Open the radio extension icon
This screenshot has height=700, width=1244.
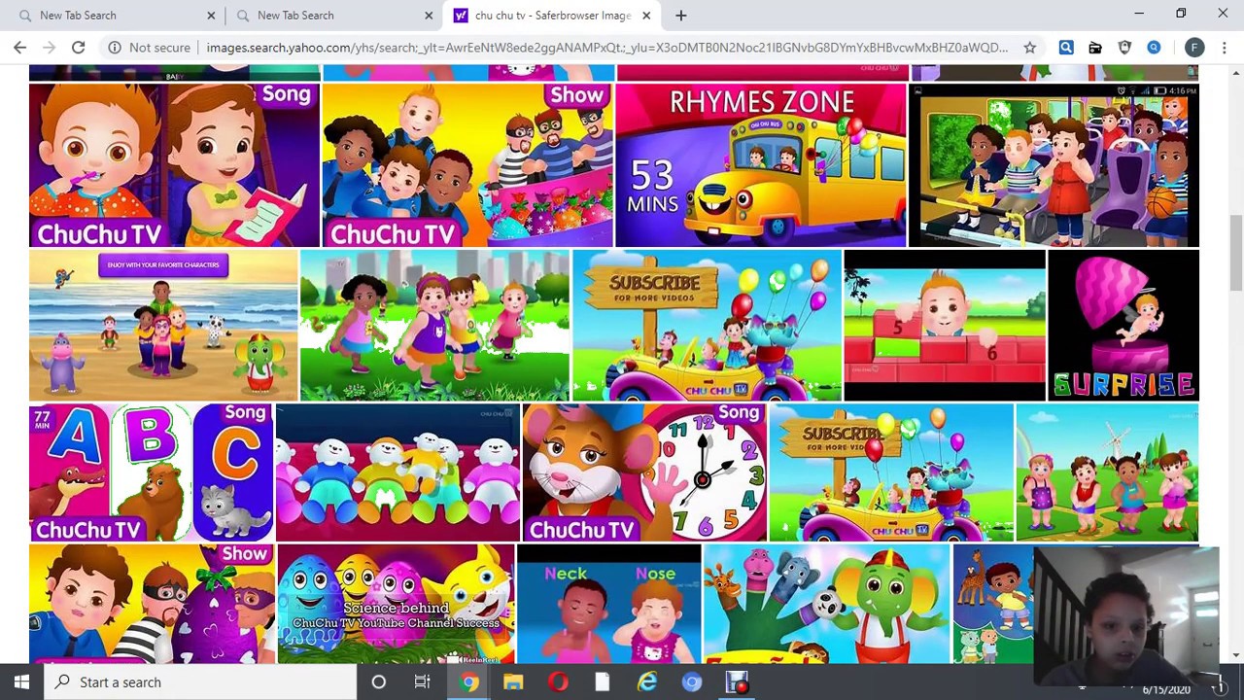click(x=1095, y=47)
